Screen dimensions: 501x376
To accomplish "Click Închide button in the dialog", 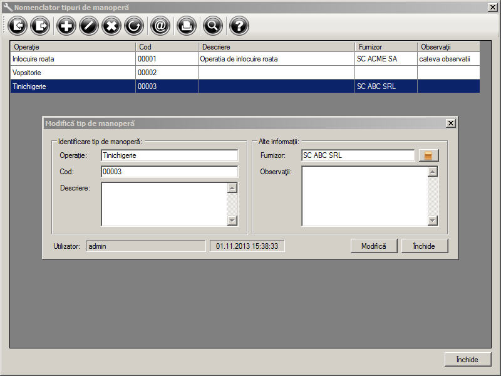I will (x=425, y=246).
